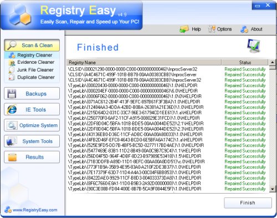
Task: Select the TypeLib {43136EB0 HELPDIR row
Action: click(x=167, y=134)
